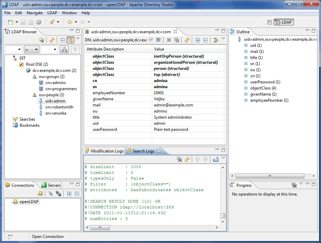Click the New Connection icon in Connections panel
This screenshot has height=243, width=321.
pos(40,194)
